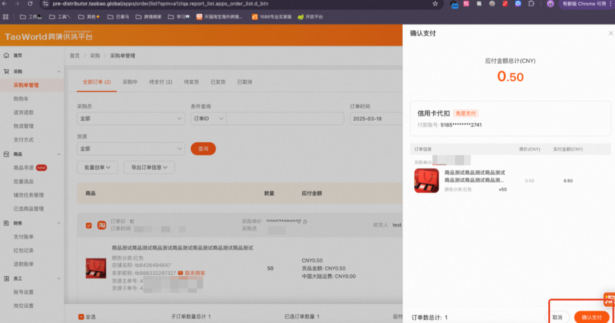Open site information icon in address bar
615x323 pixels.
click(x=45, y=4)
